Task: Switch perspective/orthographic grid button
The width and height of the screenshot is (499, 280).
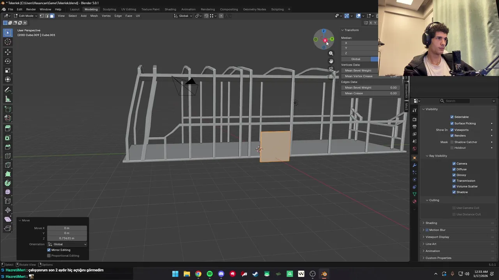Action: (331, 77)
